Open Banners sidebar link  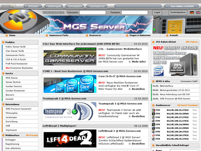click(10, 95)
